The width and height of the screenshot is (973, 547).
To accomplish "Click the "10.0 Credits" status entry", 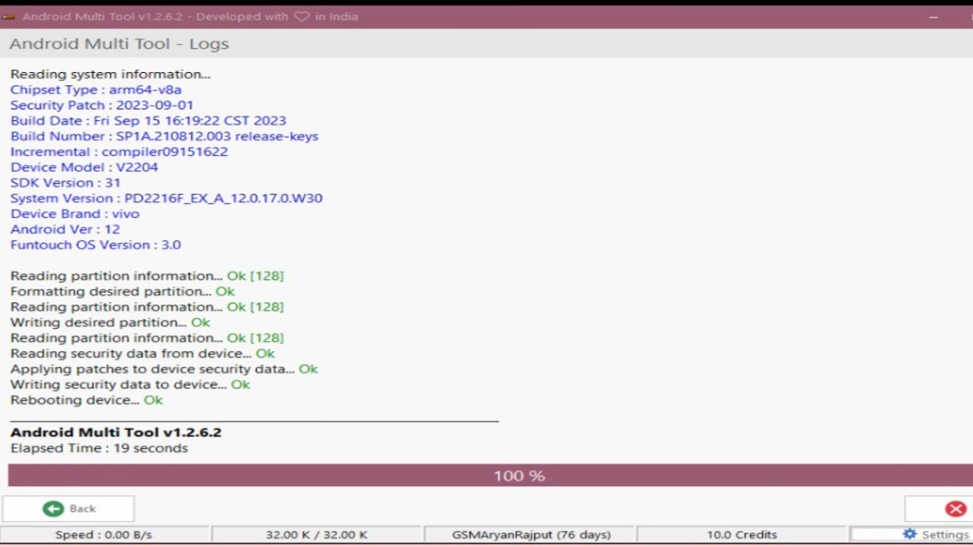I will coord(742,535).
